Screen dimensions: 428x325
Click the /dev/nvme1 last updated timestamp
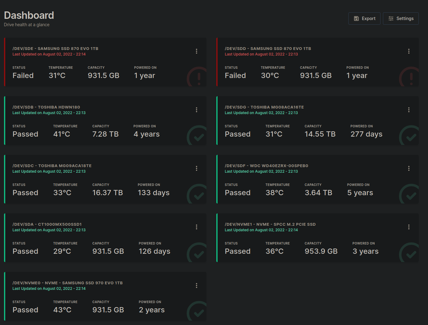(261, 230)
